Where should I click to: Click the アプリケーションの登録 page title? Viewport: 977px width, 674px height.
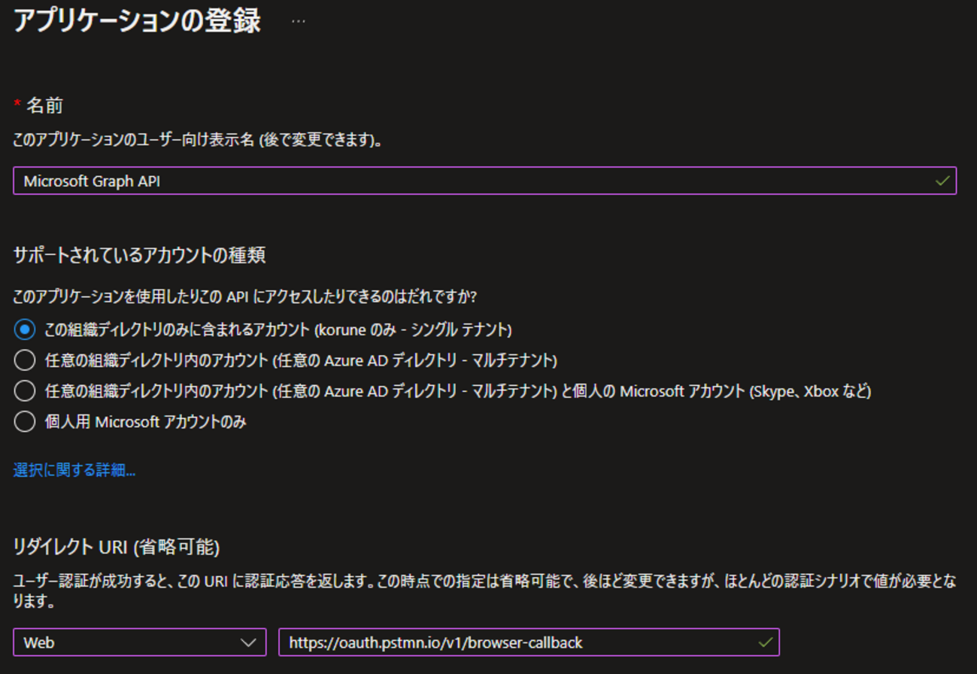pyautogui.click(x=137, y=21)
